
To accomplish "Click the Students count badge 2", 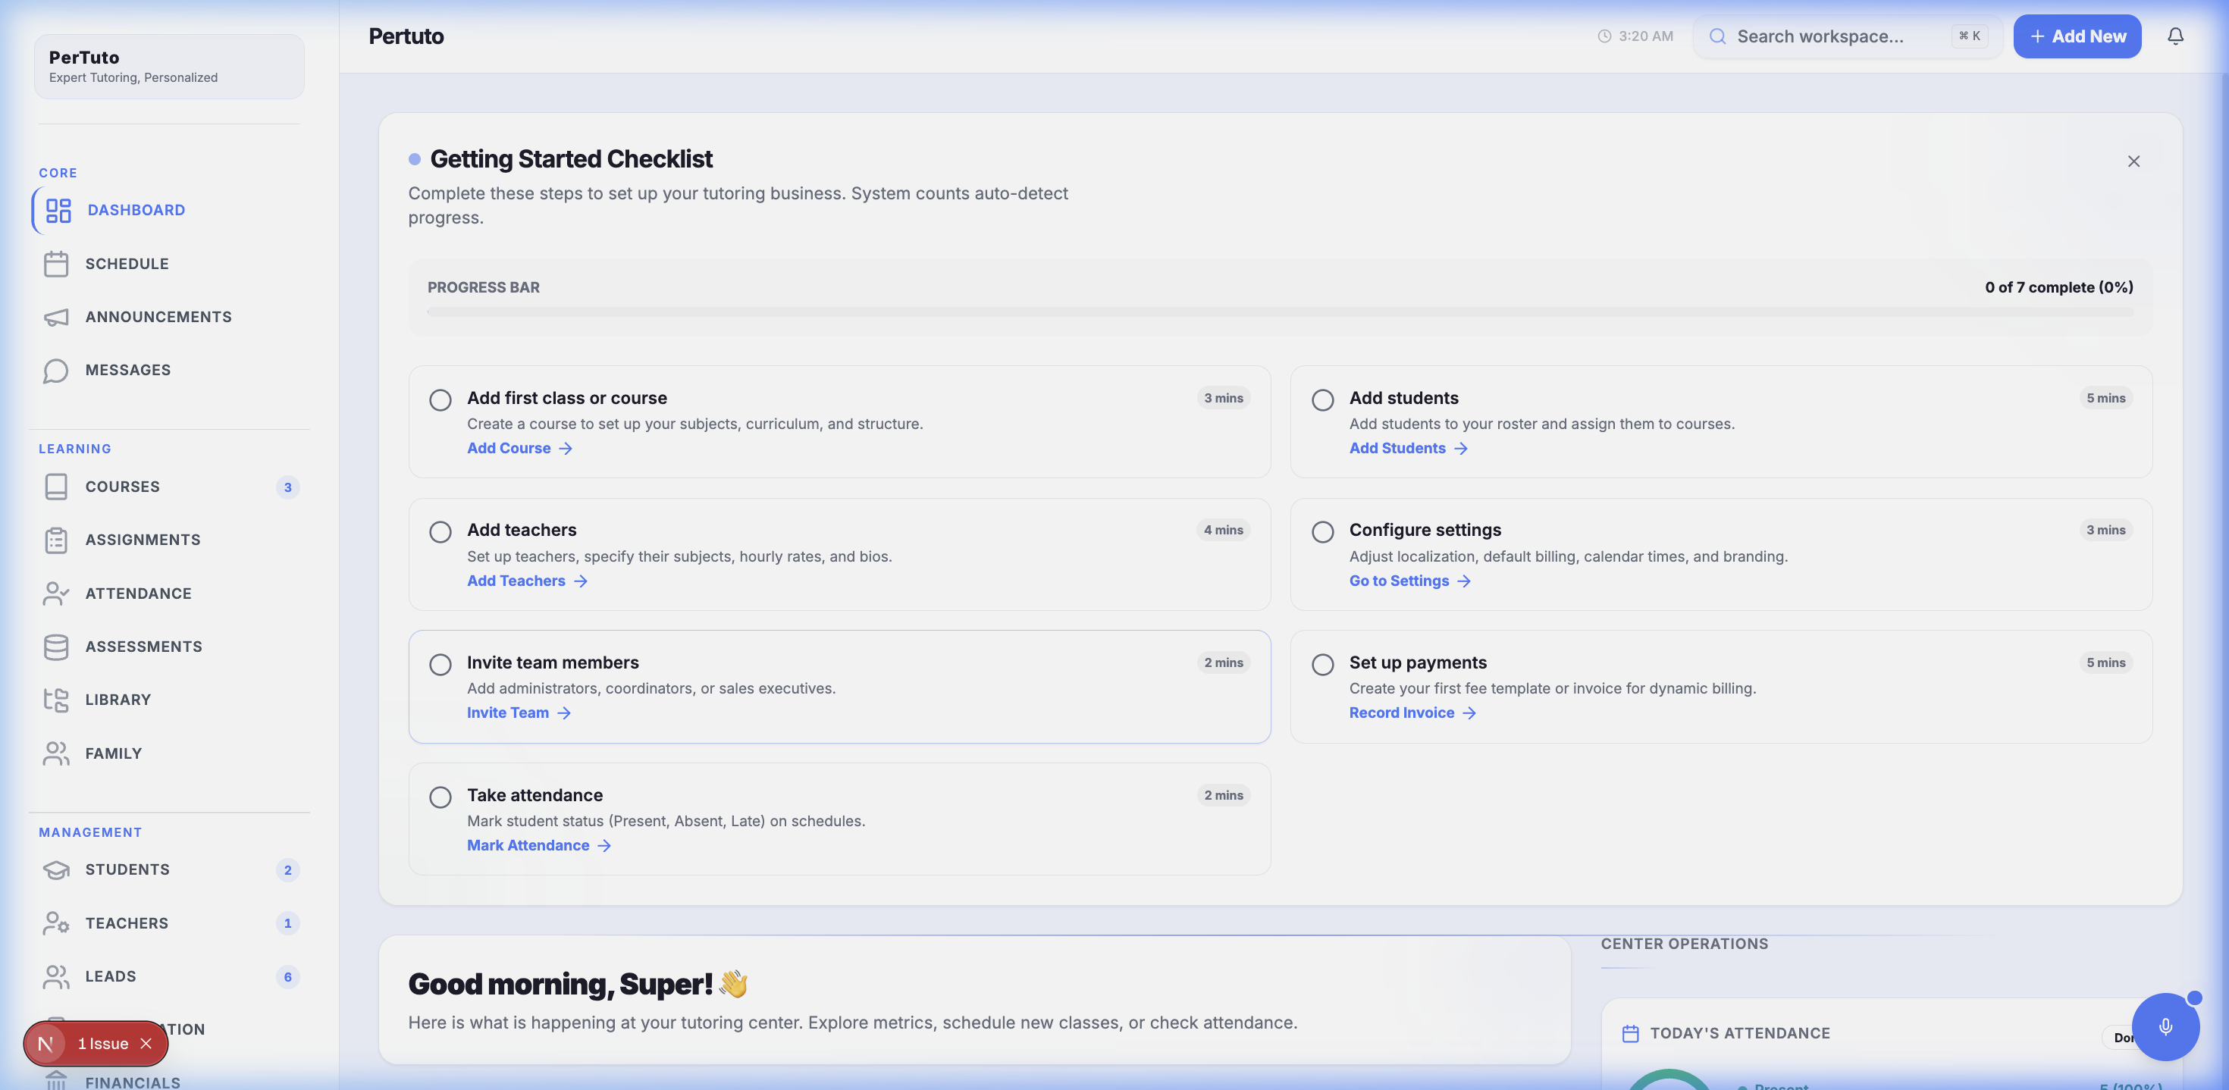I will (288, 870).
